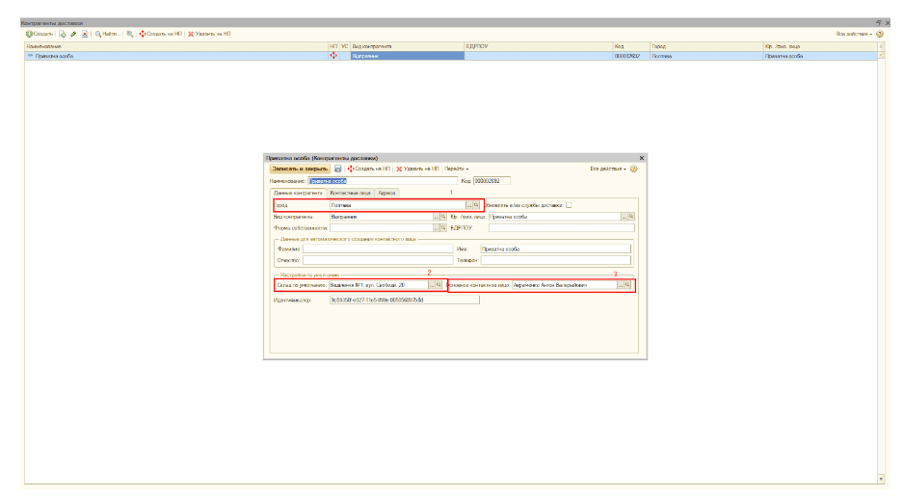Click Создать на НП in dialog toolbar

369,169
